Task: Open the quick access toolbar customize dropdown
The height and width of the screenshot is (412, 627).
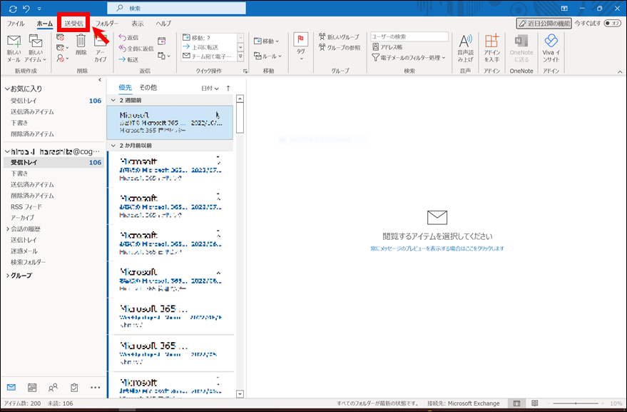Action: click(x=39, y=9)
